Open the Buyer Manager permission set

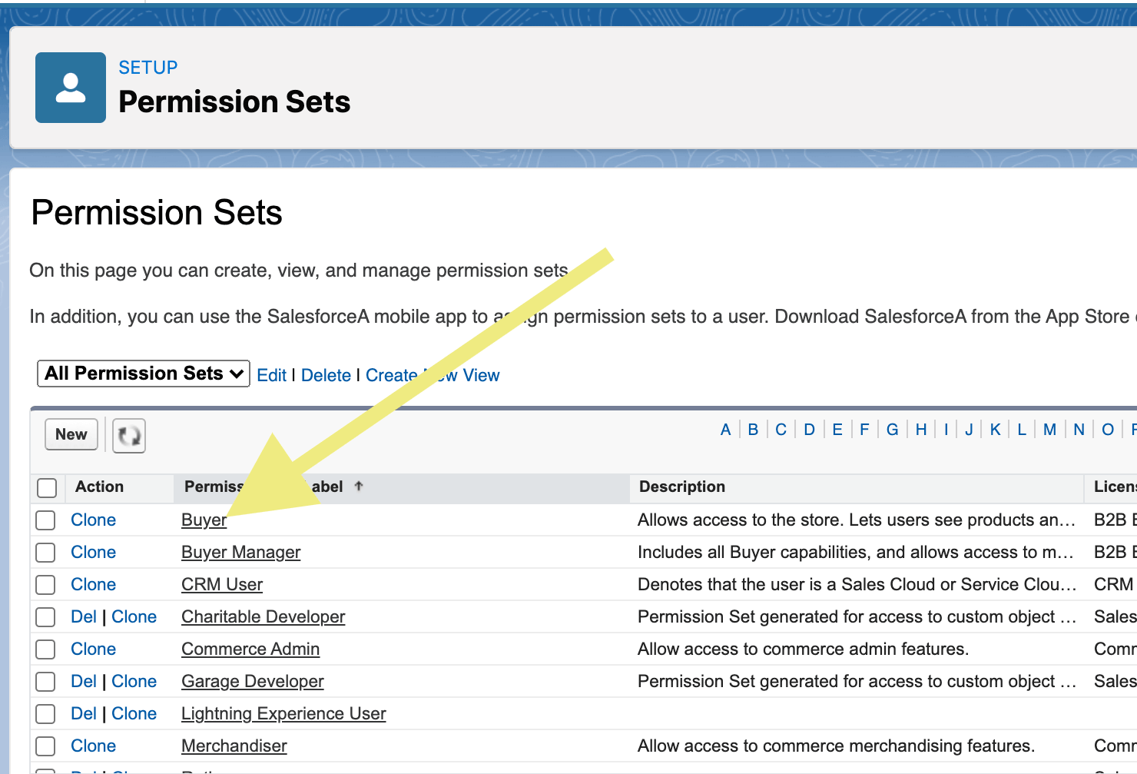[x=240, y=552]
